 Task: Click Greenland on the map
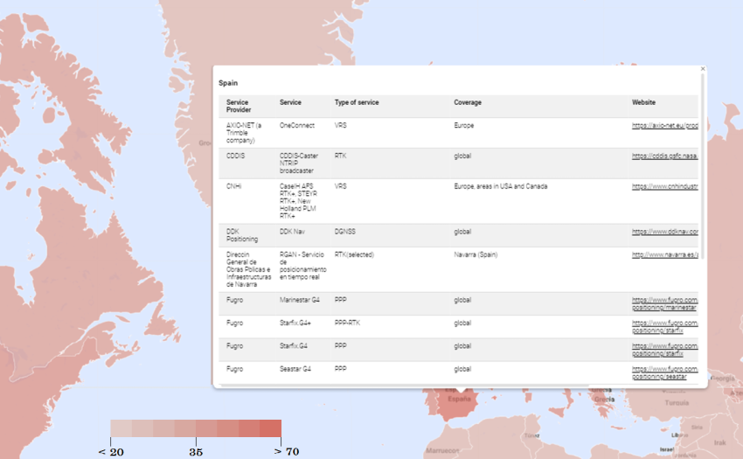point(266,33)
